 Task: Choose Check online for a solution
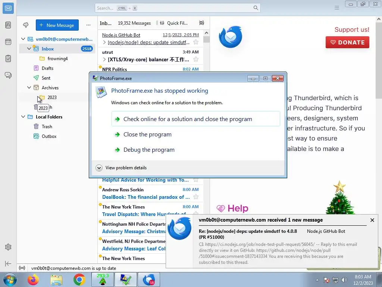click(195, 119)
